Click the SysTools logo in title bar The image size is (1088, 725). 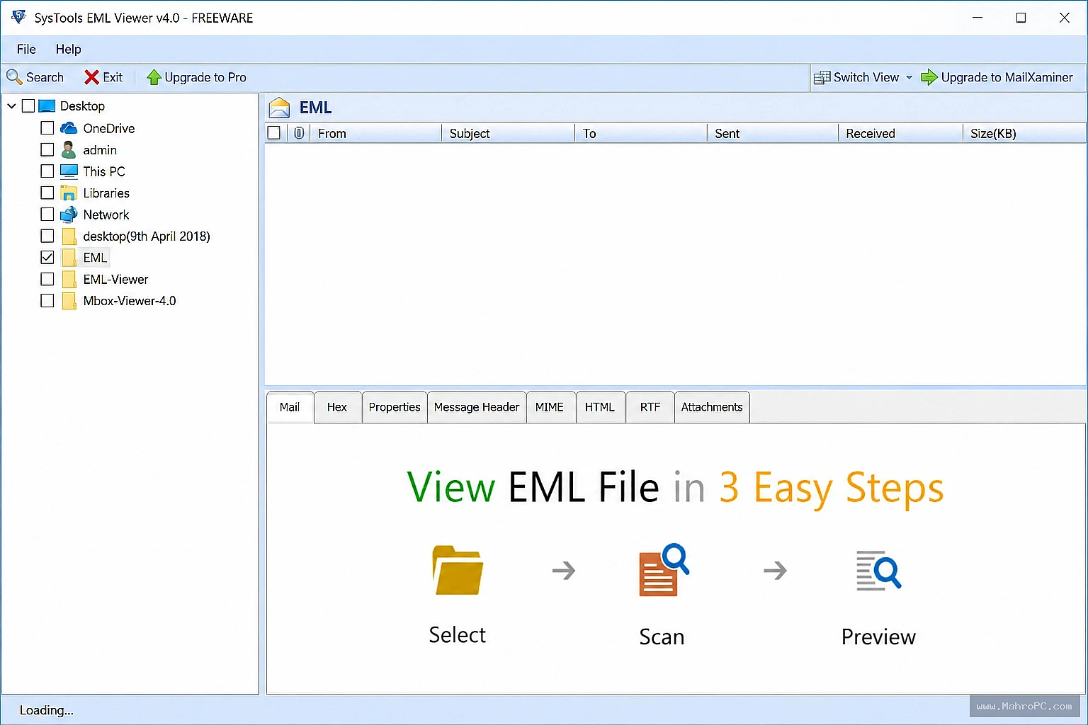[19, 17]
